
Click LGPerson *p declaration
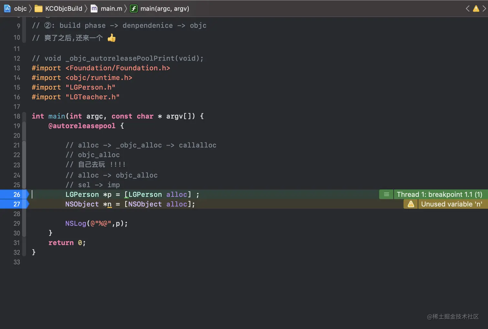pyautogui.click(x=132, y=194)
